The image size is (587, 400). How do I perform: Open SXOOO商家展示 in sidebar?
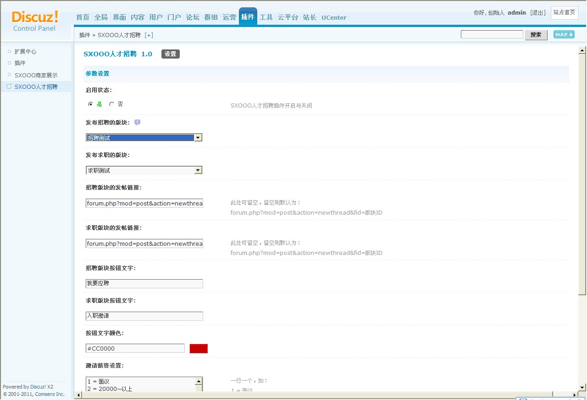[x=36, y=75]
